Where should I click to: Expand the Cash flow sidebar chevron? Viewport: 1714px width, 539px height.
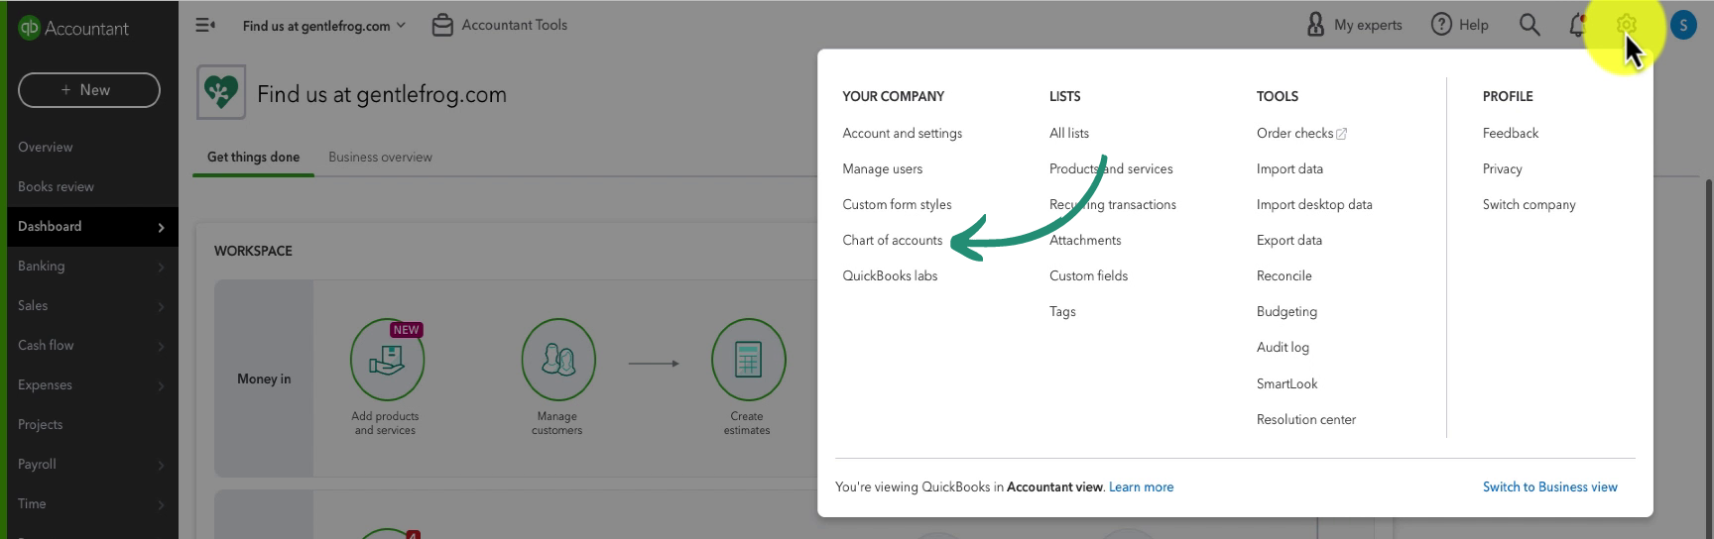[162, 346]
